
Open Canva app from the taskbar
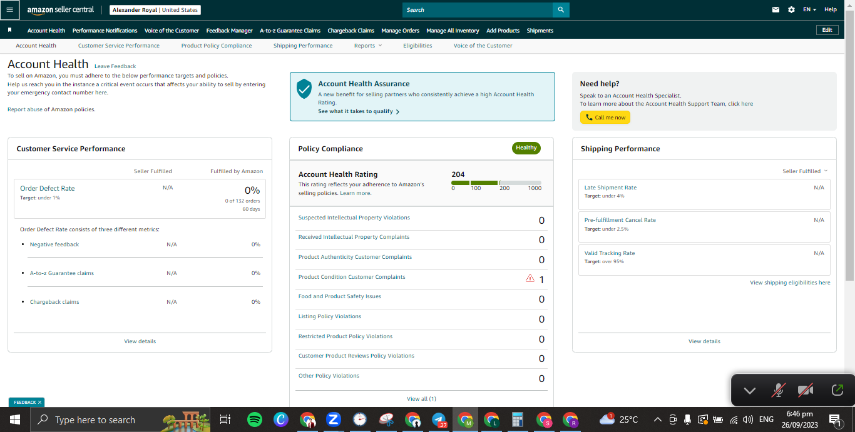point(281,419)
